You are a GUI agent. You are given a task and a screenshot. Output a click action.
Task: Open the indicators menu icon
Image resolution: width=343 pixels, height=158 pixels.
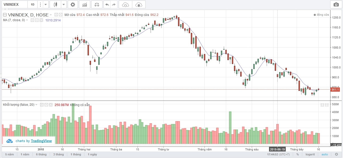pyautogui.click(x=85, y=4)
